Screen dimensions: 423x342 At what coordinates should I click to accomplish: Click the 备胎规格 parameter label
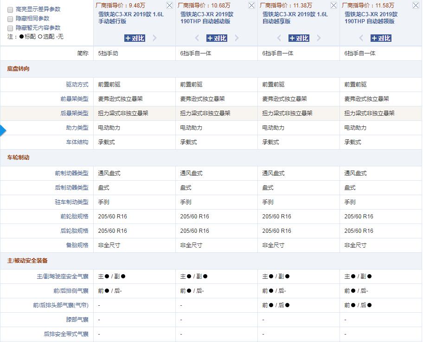coord(77,245)
